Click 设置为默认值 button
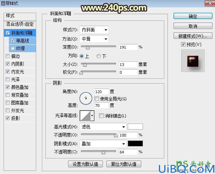 (x=86, y=164)
